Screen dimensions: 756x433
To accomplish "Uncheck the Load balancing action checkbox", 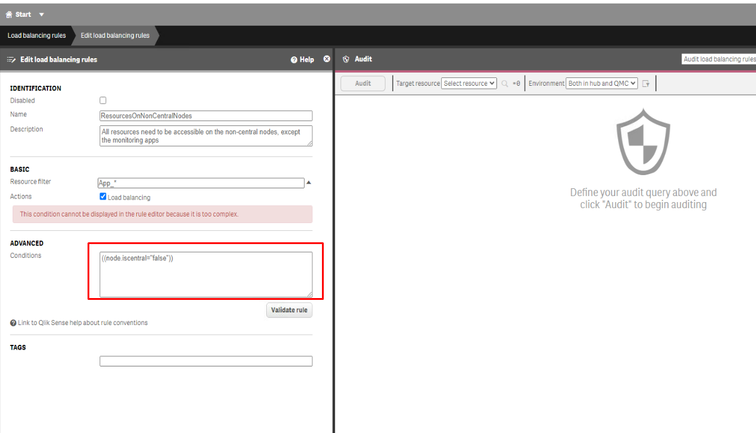I will [103, 197].
